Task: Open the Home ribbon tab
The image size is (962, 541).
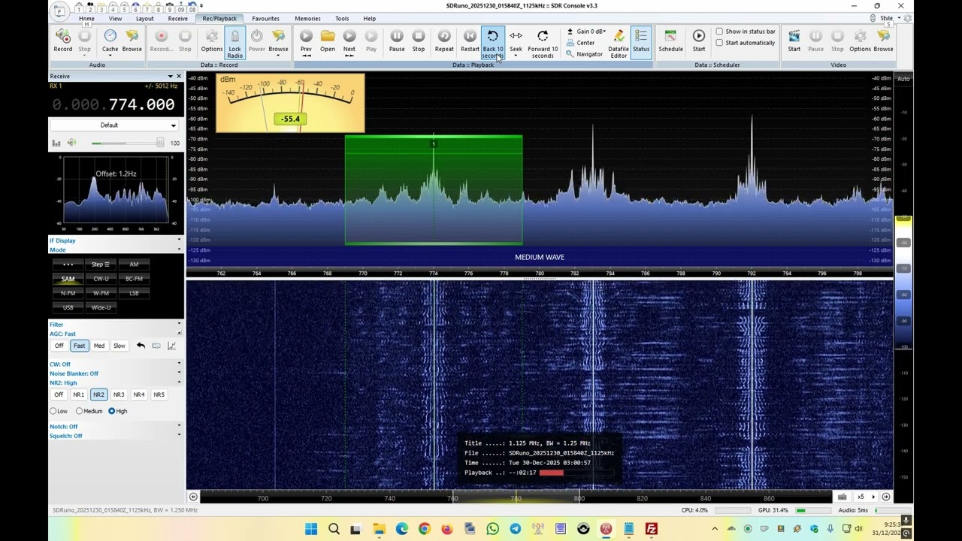Action: (x=86, y=19)
